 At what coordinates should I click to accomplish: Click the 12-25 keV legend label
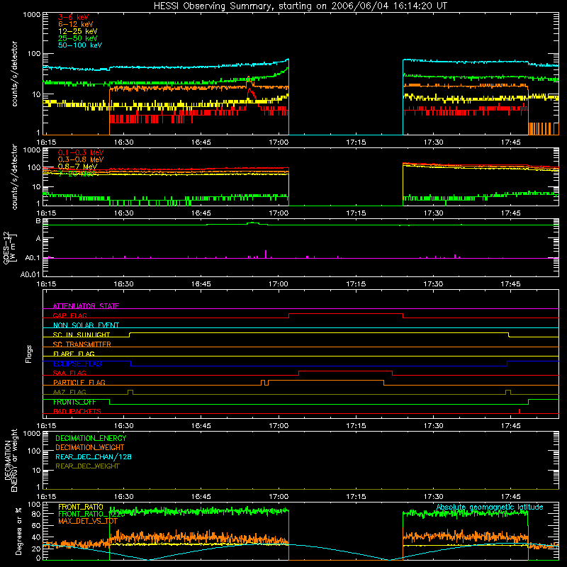[x=77, y=31]
